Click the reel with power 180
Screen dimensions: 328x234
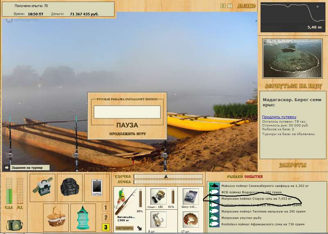click(158, 197)
